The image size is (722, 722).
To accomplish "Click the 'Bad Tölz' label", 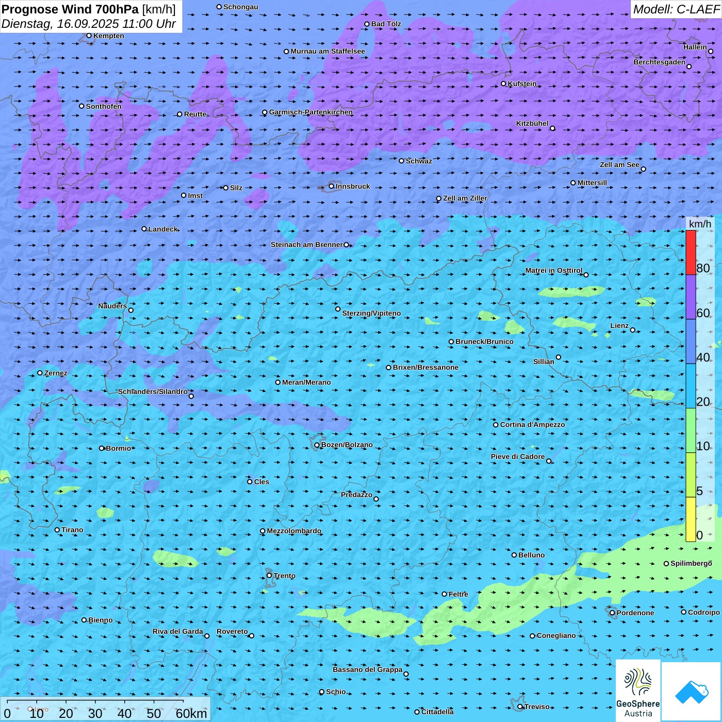I will point(386,24).
